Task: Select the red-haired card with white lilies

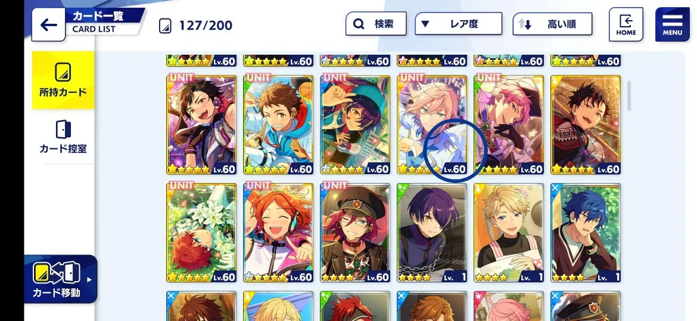Action: tap(201, 233)
